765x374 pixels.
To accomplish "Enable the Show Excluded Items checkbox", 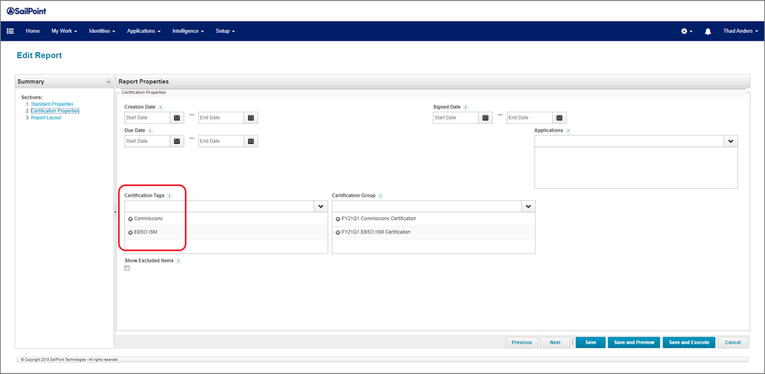I will pyautogui.click(x=127, y=268).
